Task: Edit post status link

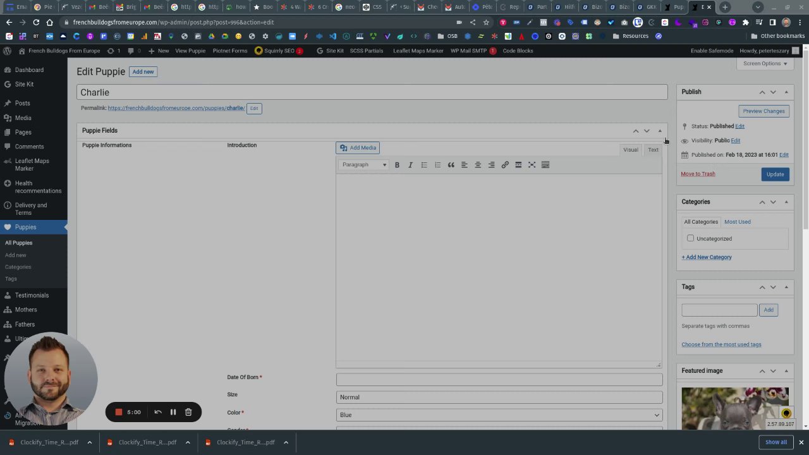Action: (739, 126)
